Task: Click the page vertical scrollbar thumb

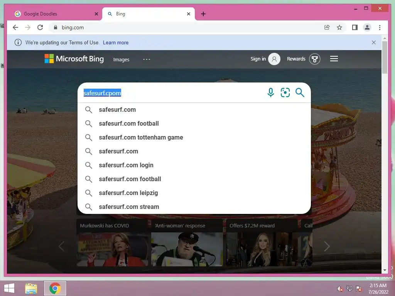Action: pos(385,57)
